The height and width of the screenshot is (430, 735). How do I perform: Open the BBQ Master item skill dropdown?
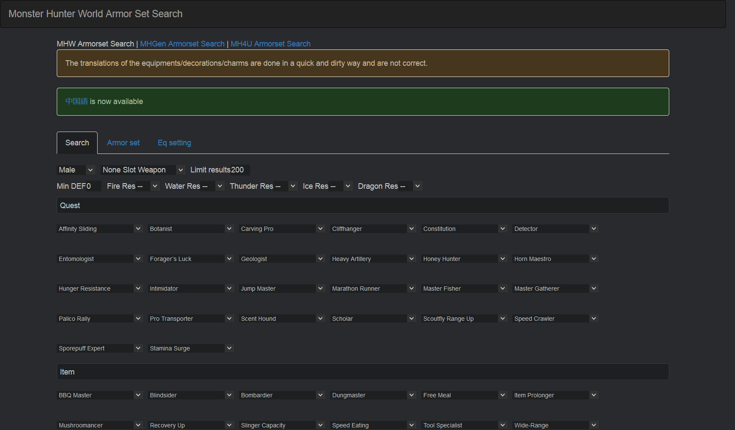[x=100, y=395]
